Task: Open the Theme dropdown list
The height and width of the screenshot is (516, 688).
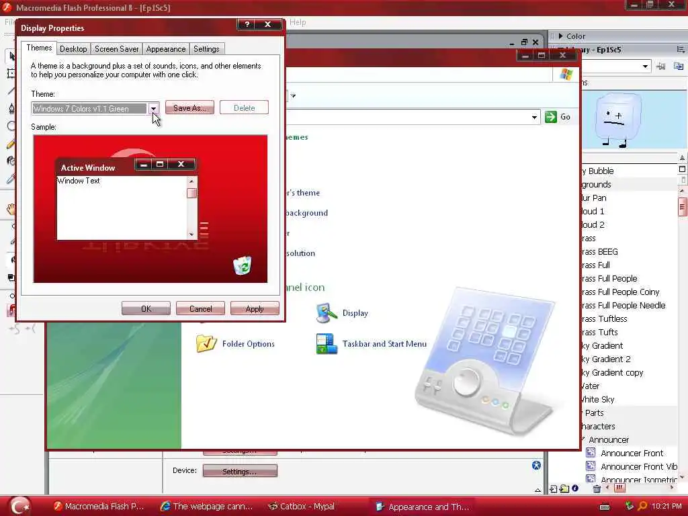Action: (x=153, y=108)
